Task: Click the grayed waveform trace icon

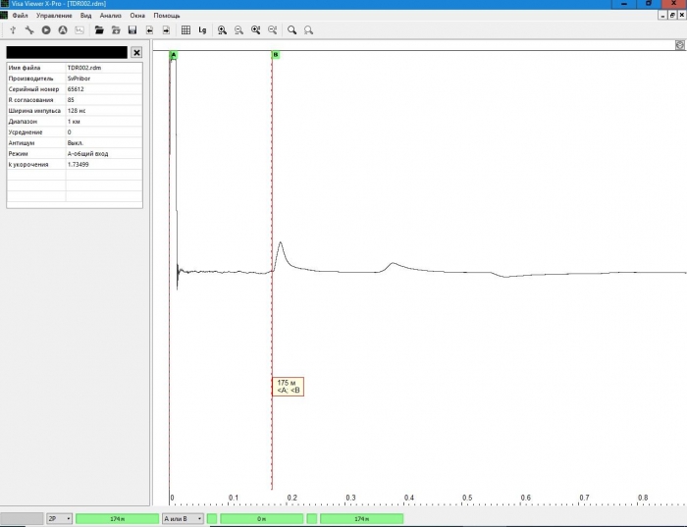Action: (79, 30)
